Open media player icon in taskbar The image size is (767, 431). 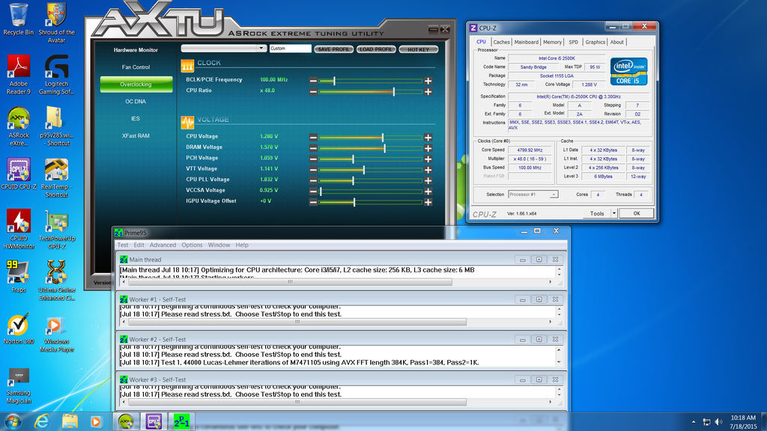click(x=97, y=421)
